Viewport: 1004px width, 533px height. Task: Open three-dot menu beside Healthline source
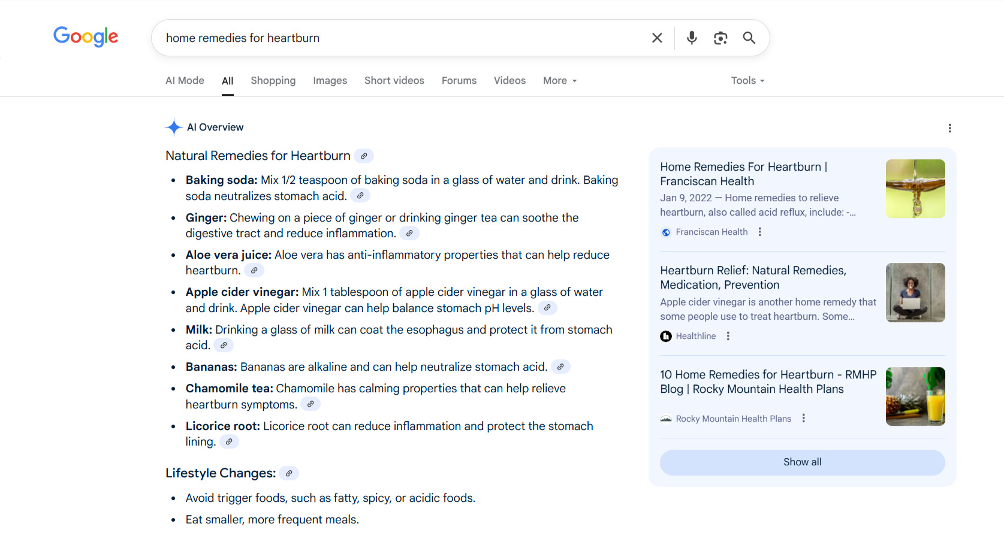[x=728, y=336]
